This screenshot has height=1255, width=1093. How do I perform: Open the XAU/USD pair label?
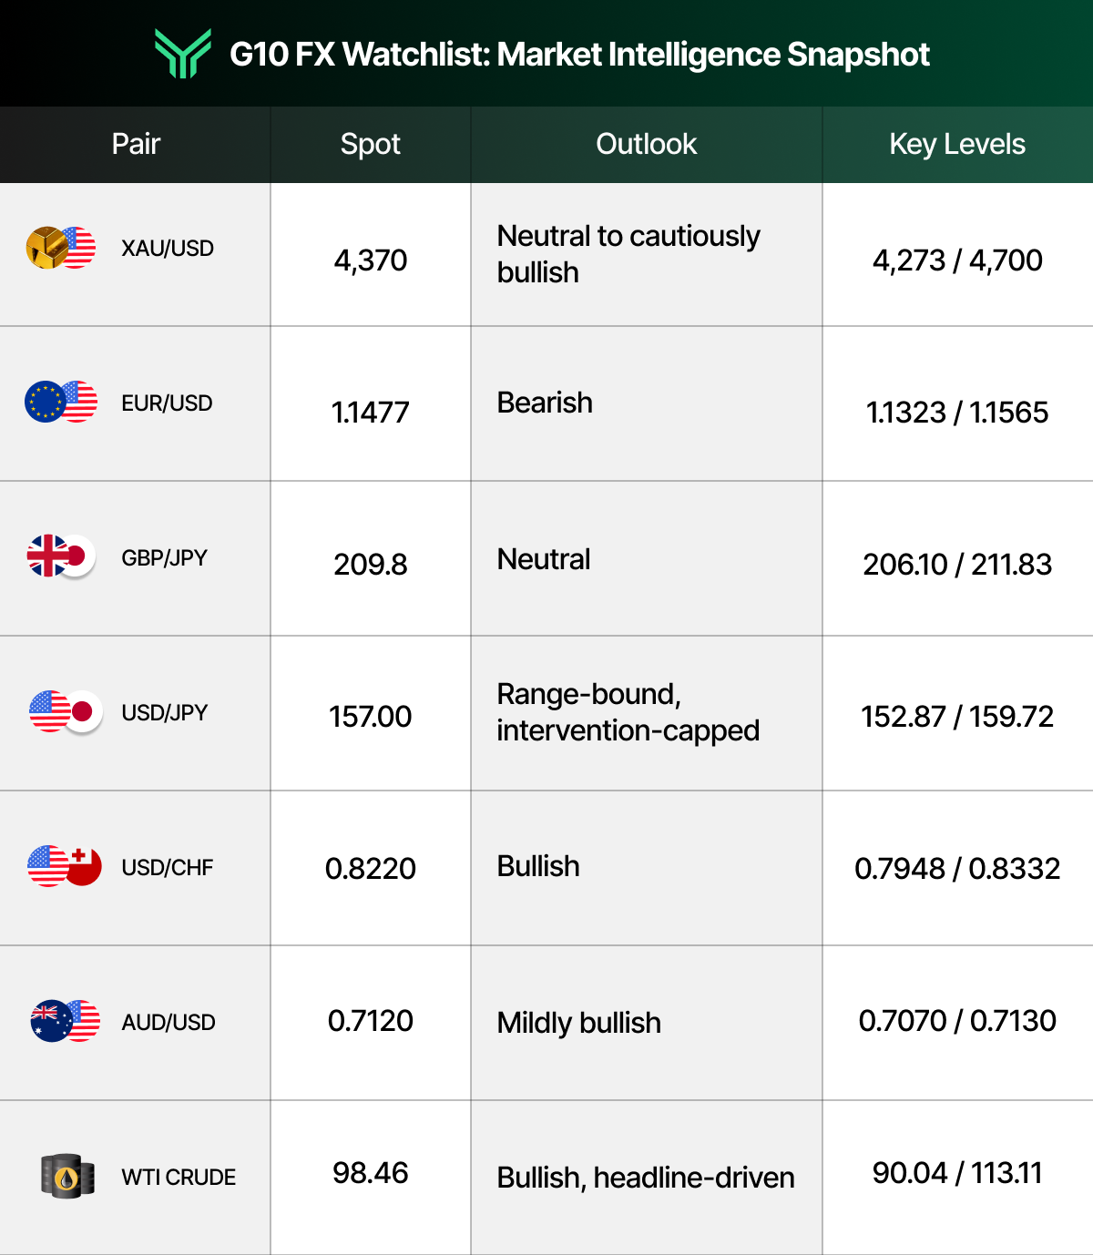coord(168,248)
